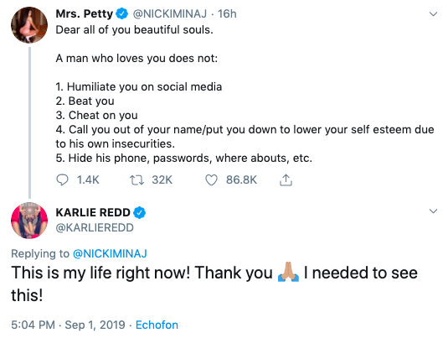448x338 pixels.
Task: Open the dropdown chevron on Karlie Redd's reply
Action: (x=434, y=211)
